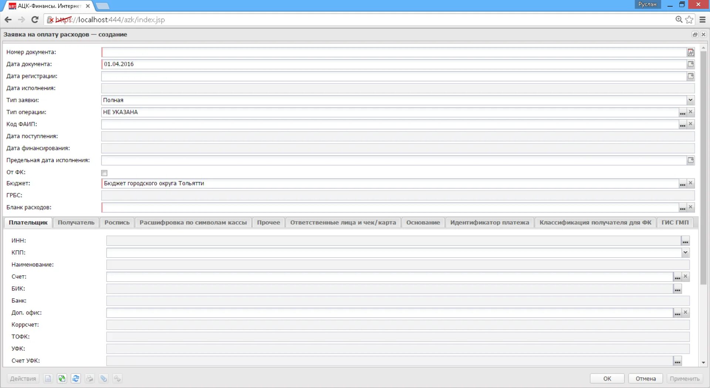Open the browser hamburger menu
The width and height of the screenshot is (710, 388).
(x=702, y=20)
